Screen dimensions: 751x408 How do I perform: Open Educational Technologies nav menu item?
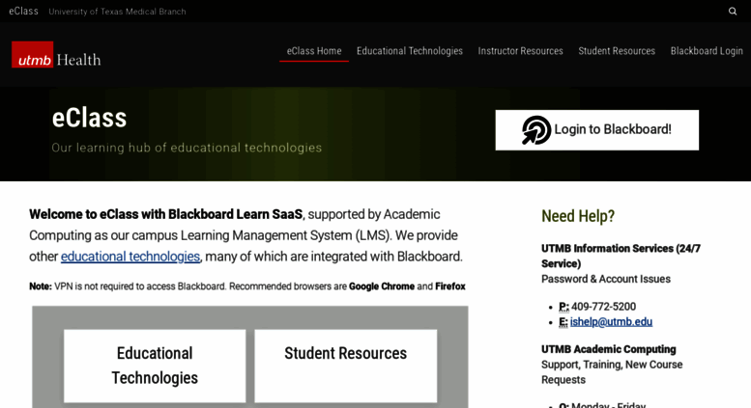click(x=410, y=51)
